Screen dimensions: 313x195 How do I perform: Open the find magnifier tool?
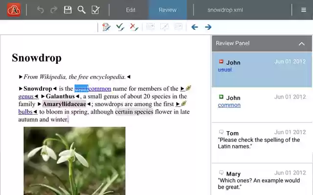click(x=82, y=10)
